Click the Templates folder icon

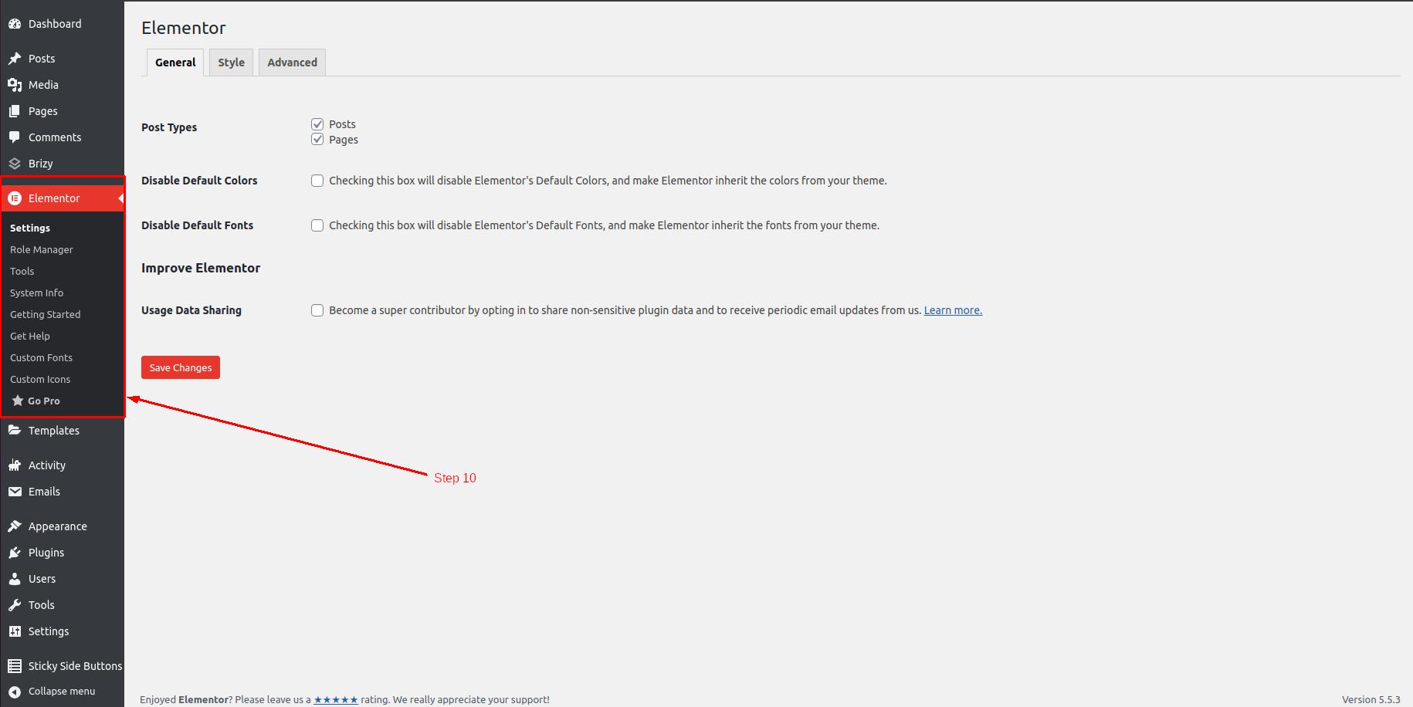[15, 431]
